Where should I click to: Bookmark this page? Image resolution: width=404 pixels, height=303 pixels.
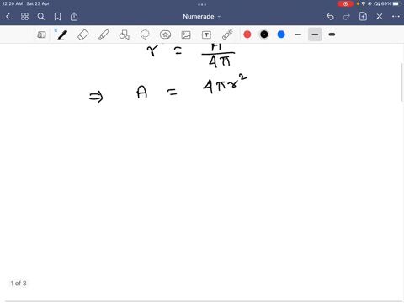coord(57,17)
